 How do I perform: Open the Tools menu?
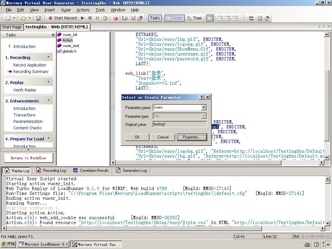(100, 10)
